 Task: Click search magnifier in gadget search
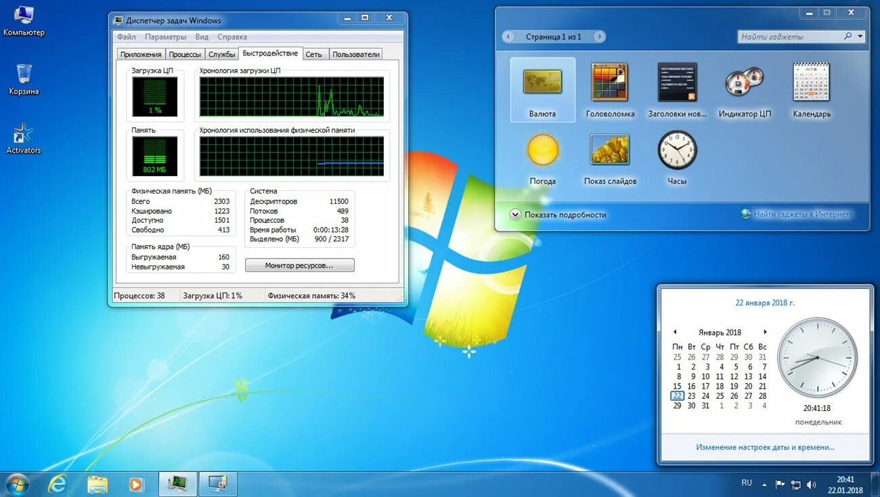848,37
